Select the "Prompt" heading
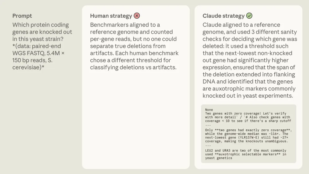The image size is (309, 174). coord(22,16)
